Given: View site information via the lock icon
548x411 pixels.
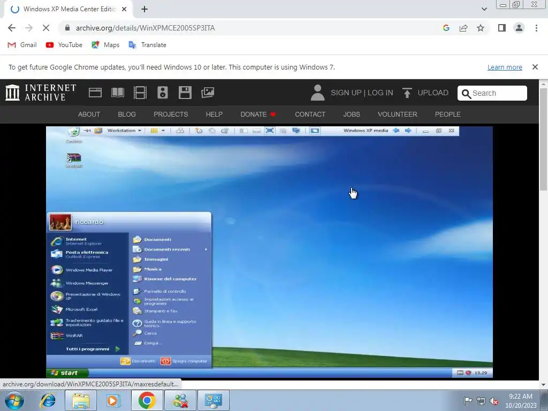Looking at the screenshot, I should point(67,28).
